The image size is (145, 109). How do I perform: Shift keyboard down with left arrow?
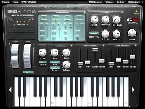tap(10, 90)
